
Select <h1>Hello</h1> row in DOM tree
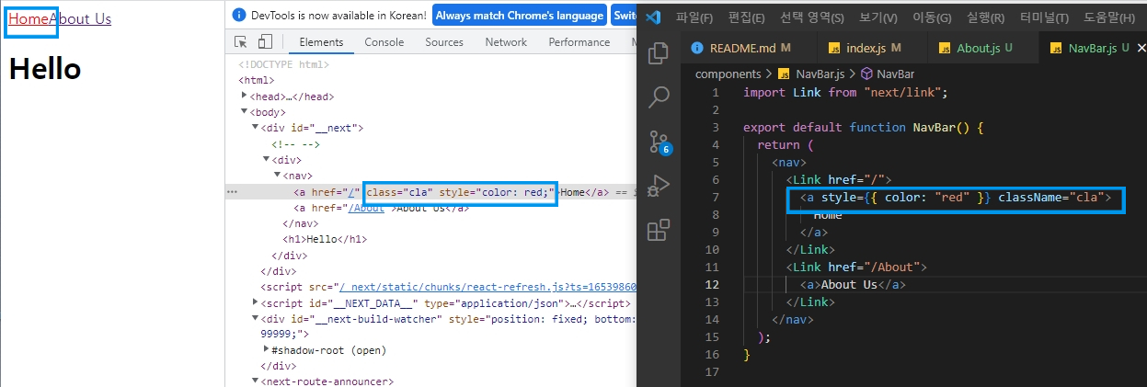click(x=325, y=240)
